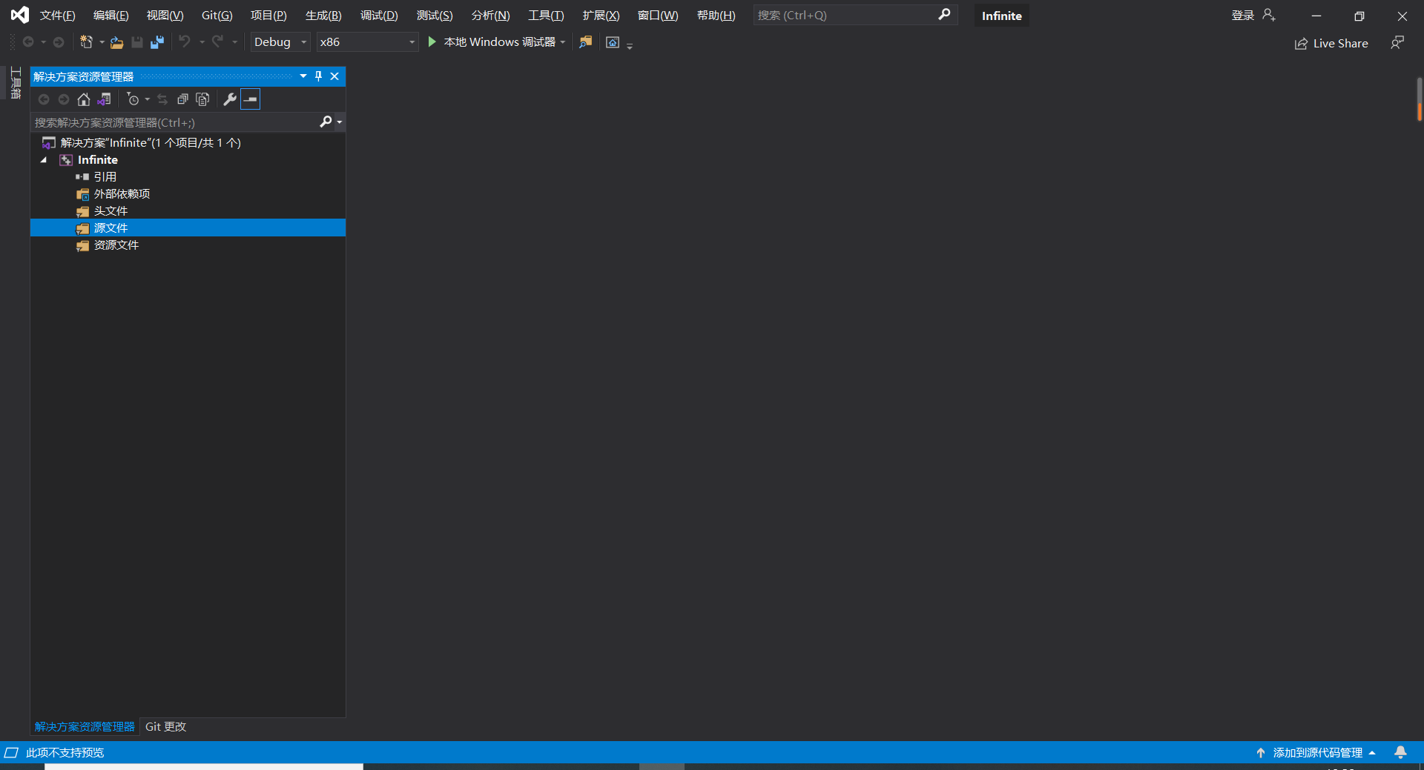The height and width of the screenshot is (770, 1424).
Task: Switch between solution and folder views icon
Action: tap(105, 99)
